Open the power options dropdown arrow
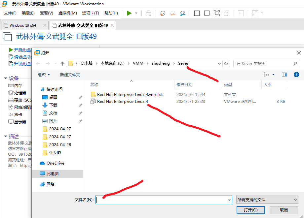 136,13
